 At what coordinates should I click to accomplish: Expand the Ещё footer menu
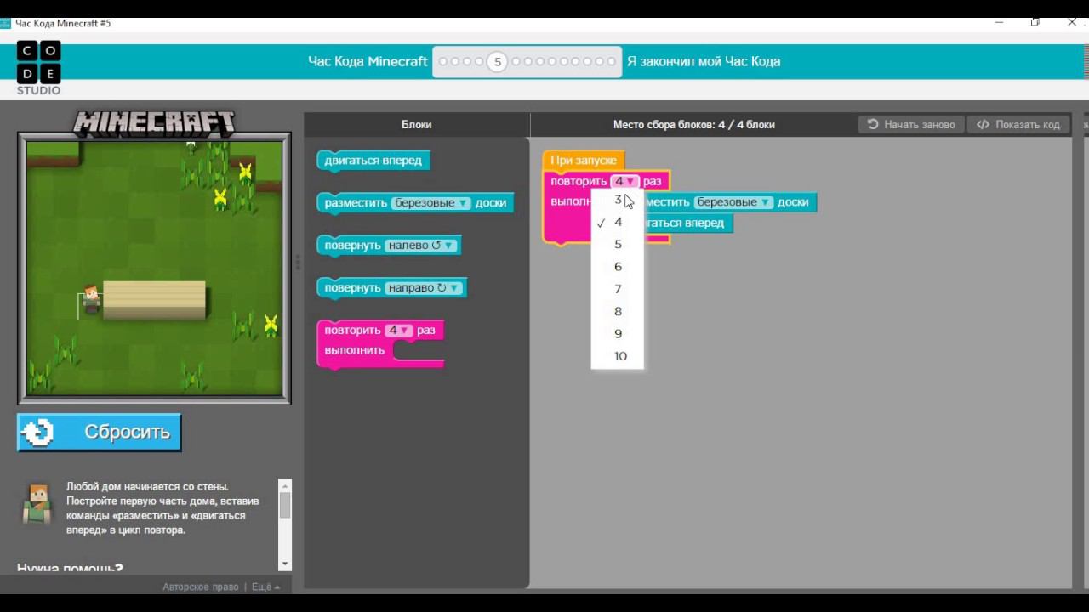pos(265,586)
